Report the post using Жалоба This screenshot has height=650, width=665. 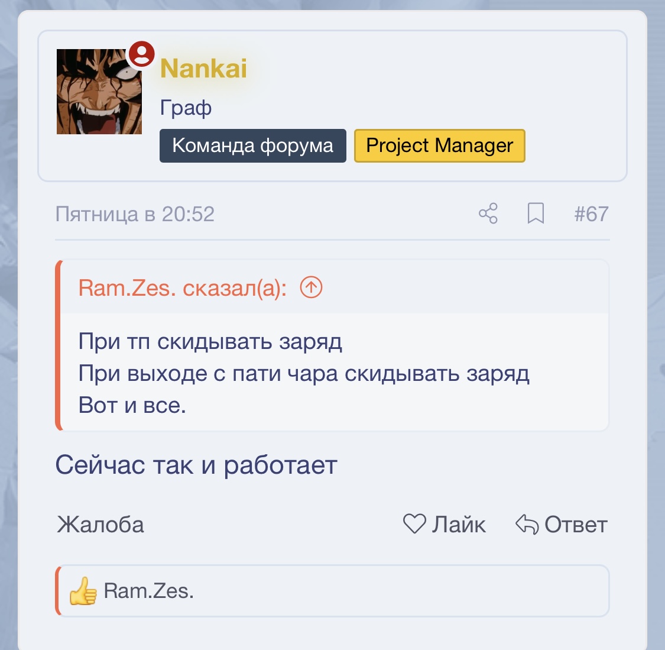tap(100, 525)
